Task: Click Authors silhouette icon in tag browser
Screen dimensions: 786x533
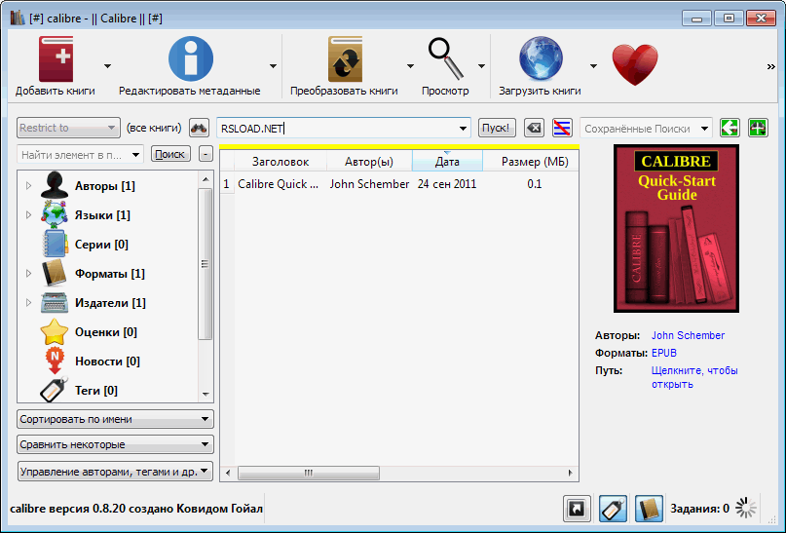Action: point(55,185)
